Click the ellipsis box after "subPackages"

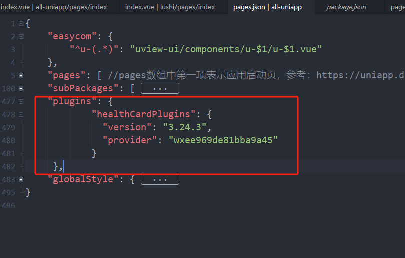pos(160,89)
